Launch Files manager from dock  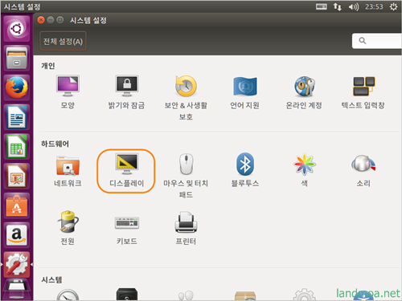click(x=17, y=58)
